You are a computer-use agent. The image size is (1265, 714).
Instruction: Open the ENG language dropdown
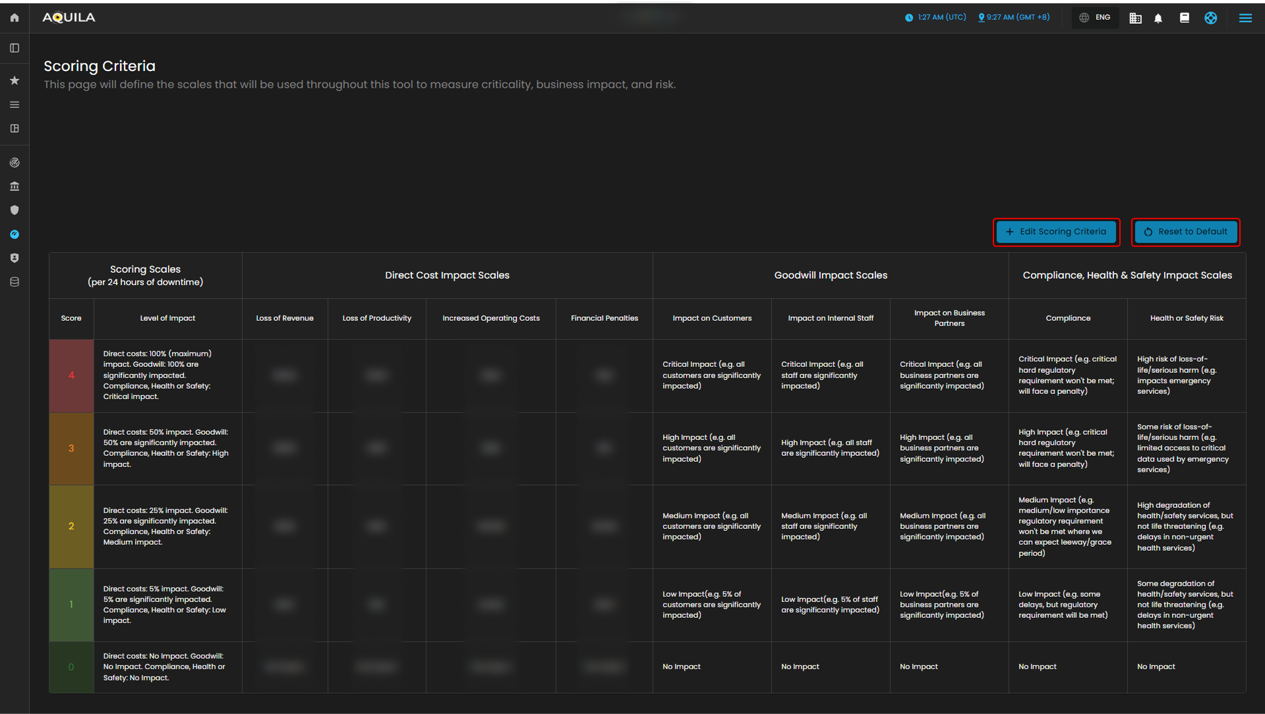point(1096,18)
